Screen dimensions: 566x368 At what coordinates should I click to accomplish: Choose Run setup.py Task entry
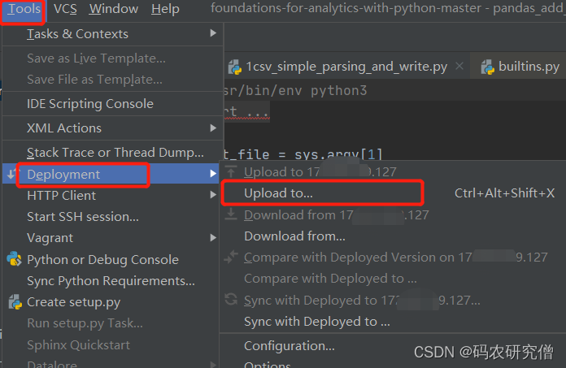pyautogui.click(x=111, y=323)
